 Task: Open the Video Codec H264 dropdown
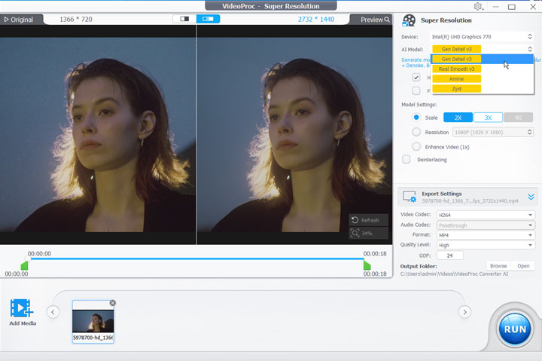click(x=486, y=215)
